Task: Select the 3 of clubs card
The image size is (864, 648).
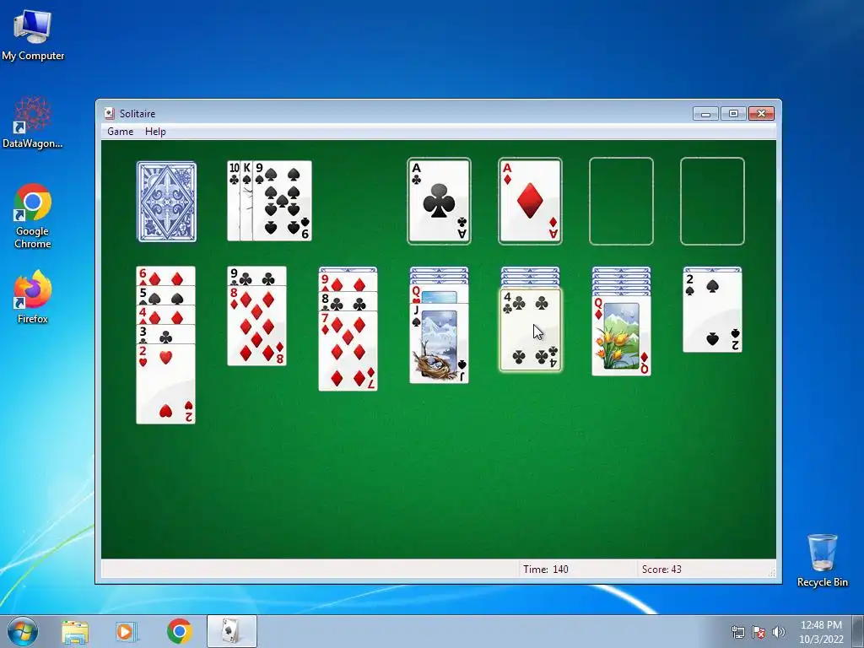Action: pos(166,334)
